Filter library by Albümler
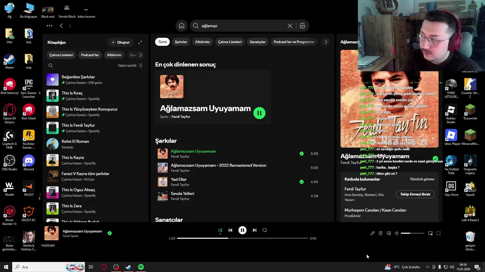The image size is (485, 272). coord(114,55)
